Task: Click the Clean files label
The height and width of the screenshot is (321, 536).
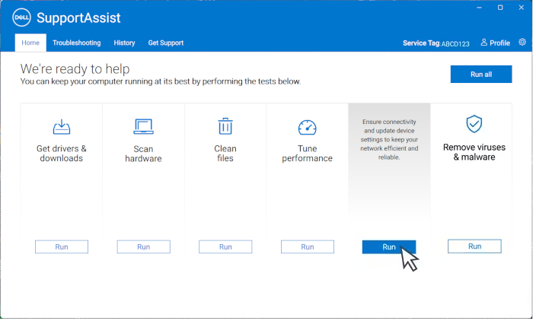Action: pos(225,154)
